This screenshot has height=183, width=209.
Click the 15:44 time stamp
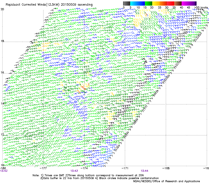pyautogui.click(x=145, y=171)
